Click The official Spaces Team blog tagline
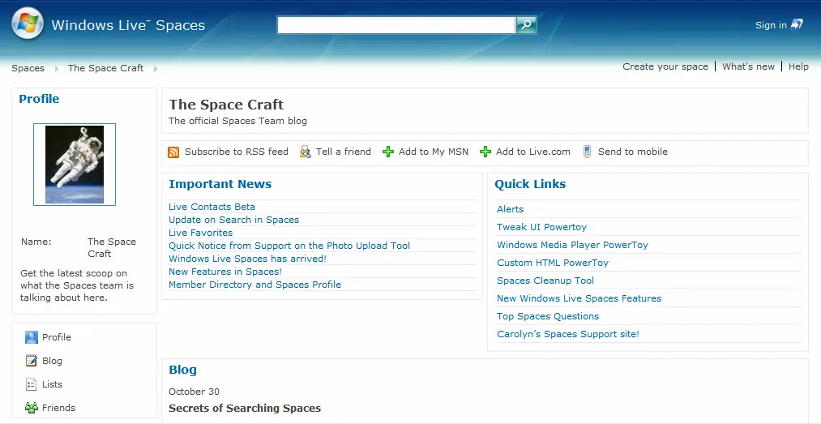Screen dimensions: 821x424 [237, 121]
